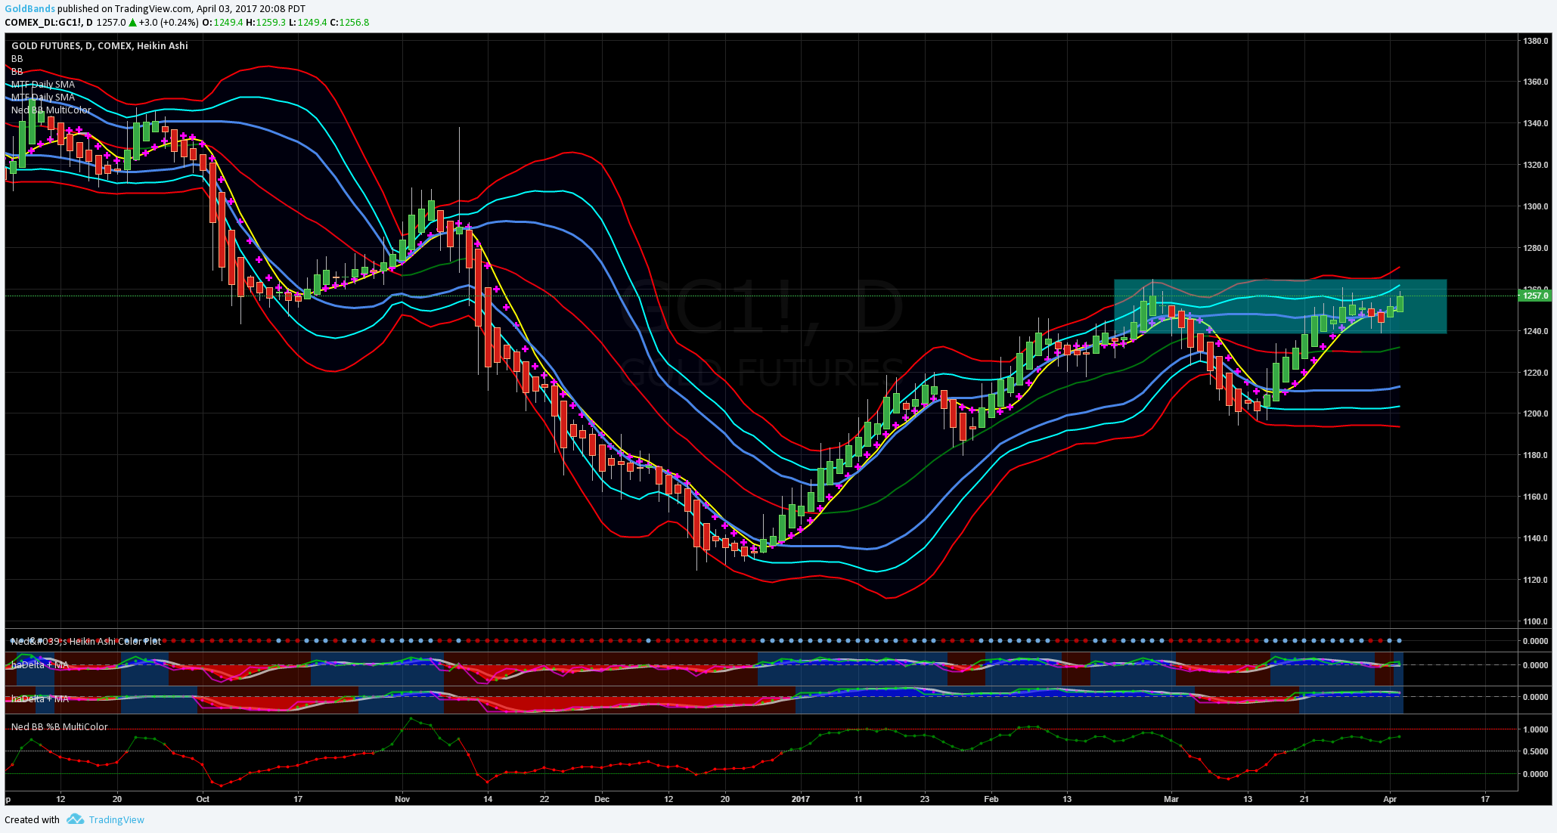Click the 1280.0 price axis label
Viewport: 1557px width, 833px height.
click(1535, 248)
